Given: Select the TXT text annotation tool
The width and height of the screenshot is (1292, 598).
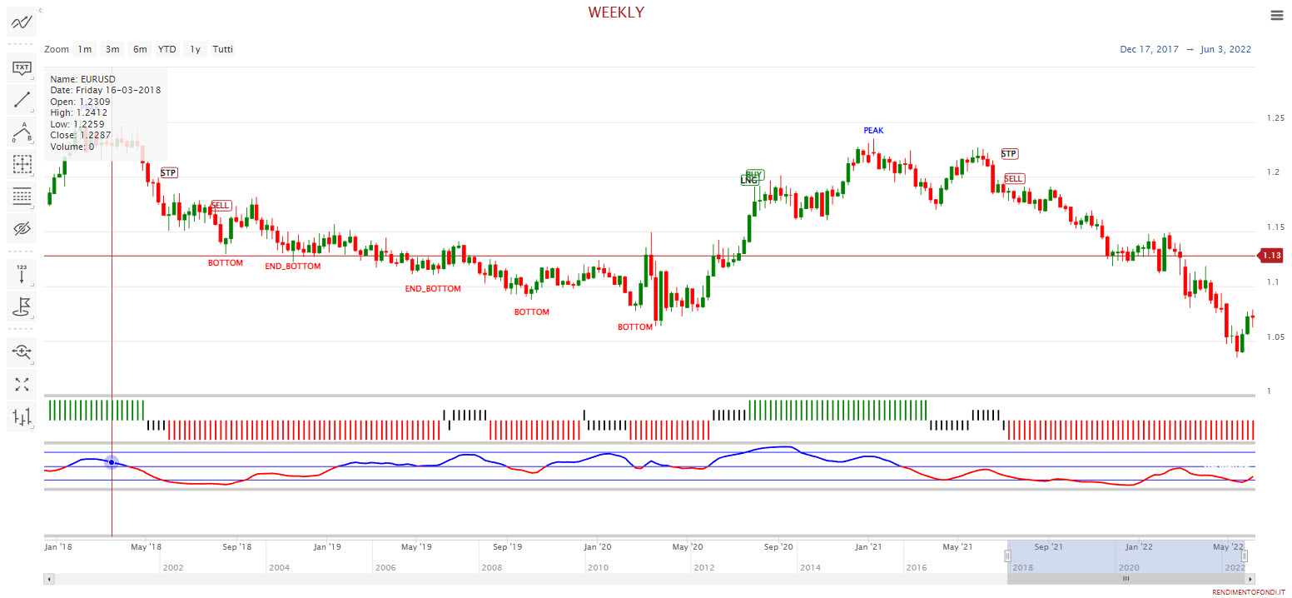Looking at the screenshot, I should 22,67.
